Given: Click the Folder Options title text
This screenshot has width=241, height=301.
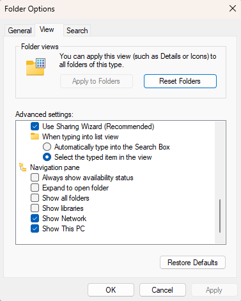Looking at the screenshot, I should click(29, 9).
